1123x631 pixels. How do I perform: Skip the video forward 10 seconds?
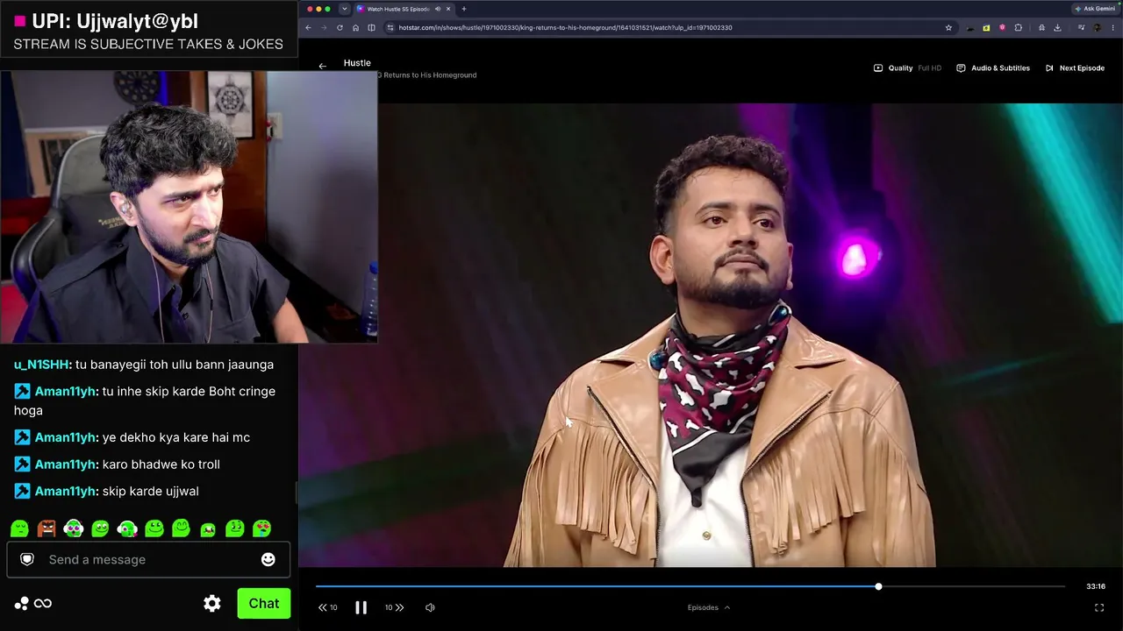click(x=395, y=607)
